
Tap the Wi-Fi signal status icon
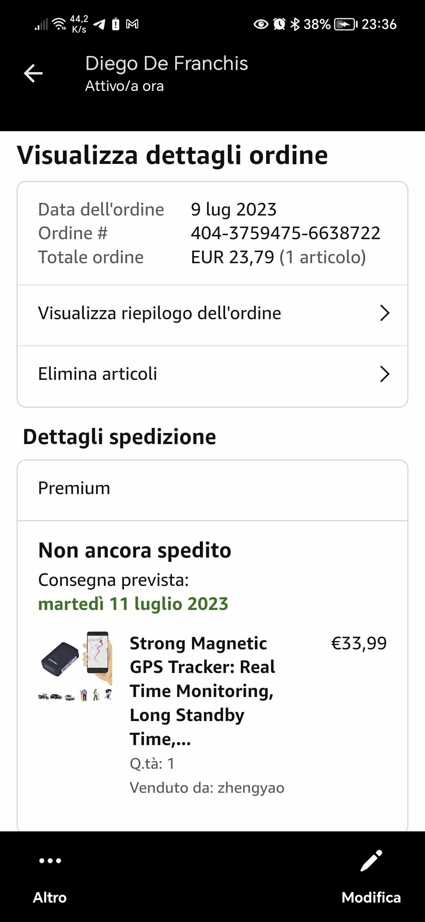pyautogui.click(x=59, y=24)
